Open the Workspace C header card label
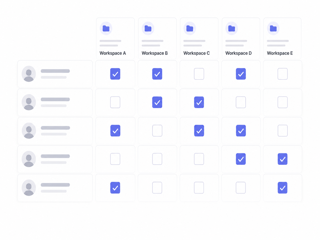 click(x=196, y=53)
